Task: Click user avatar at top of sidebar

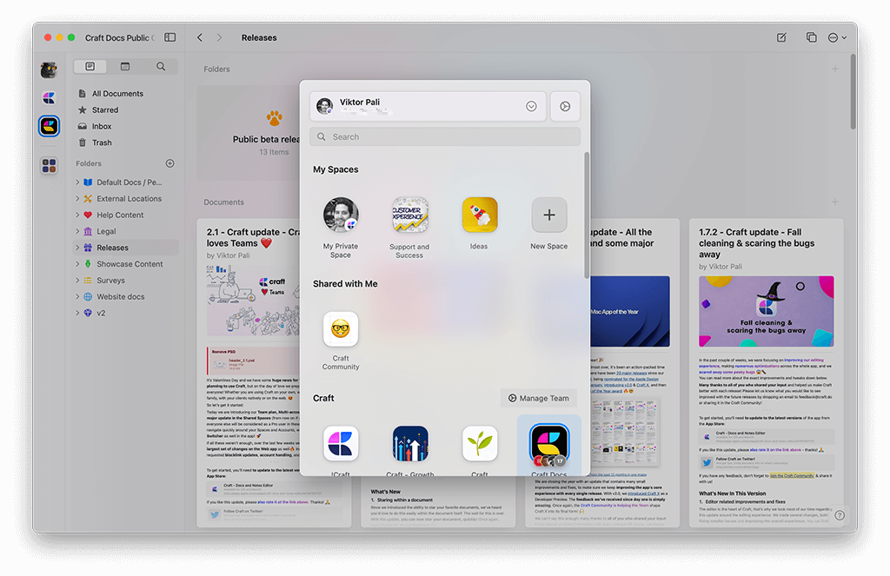Action: [49, 70]
